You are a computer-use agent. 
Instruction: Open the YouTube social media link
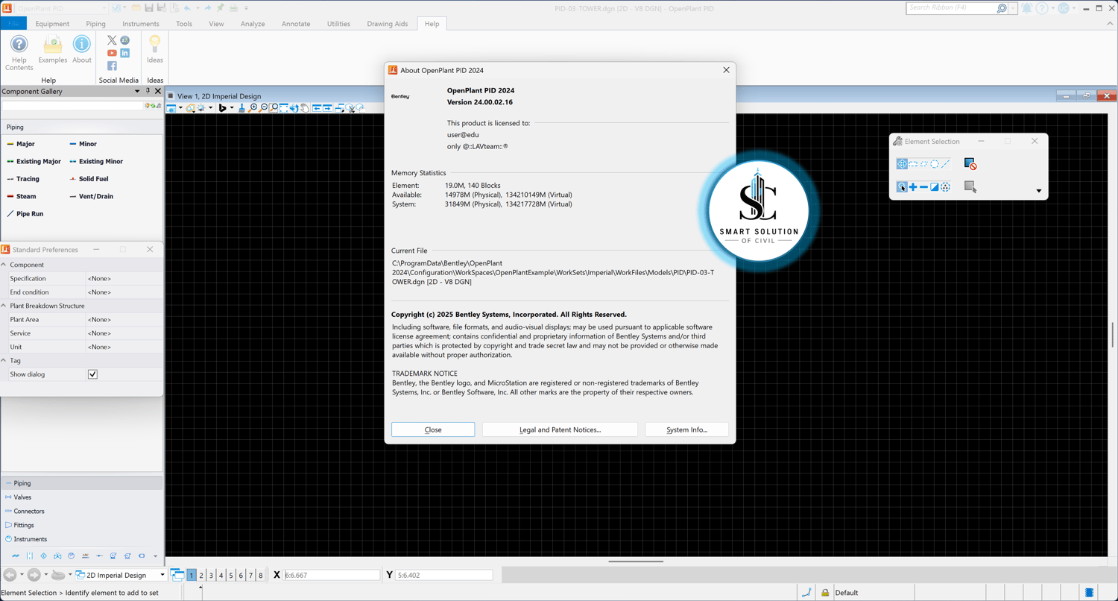pyautogui.click(x=112, y=53)
